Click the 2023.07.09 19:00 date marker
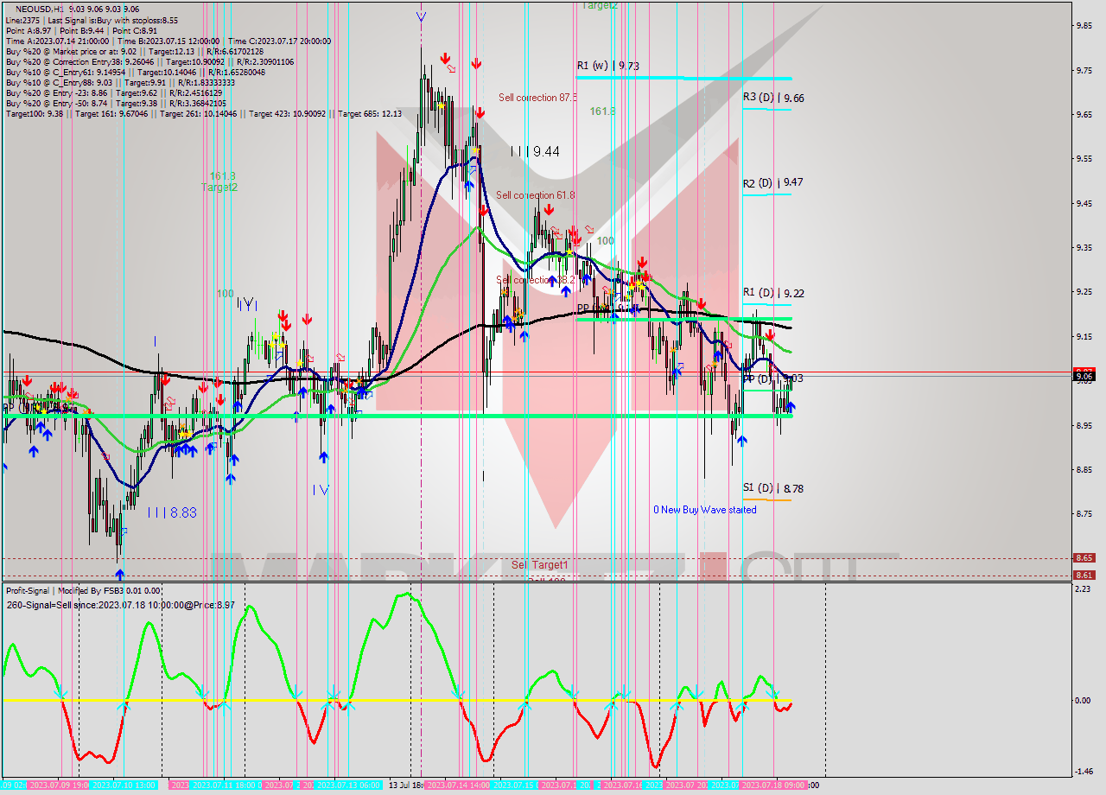 coord(57,785)
